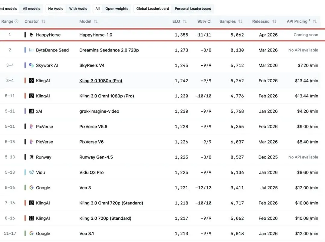325x242 pixels.
Task: Open the SkyReels V4 model entry
Action: 92,65
